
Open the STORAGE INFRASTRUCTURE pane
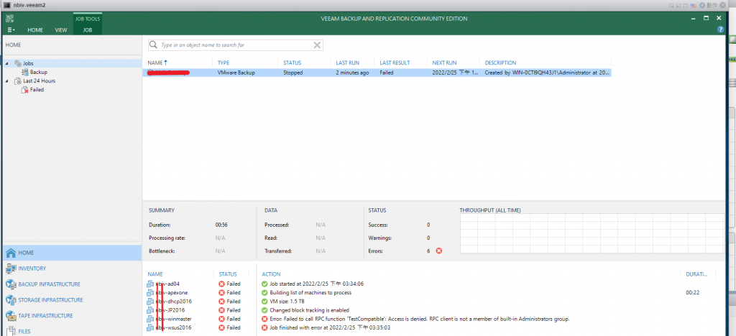point(71,300)
